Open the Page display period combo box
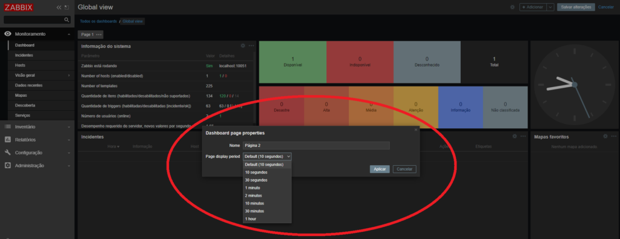Viewport: 620px width, 239px height. point(267,157)
